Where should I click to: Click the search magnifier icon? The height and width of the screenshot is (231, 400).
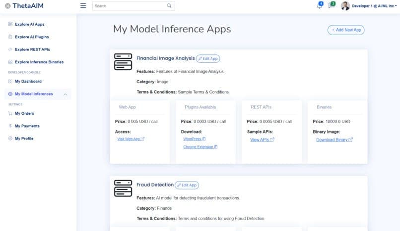(169, 6)
